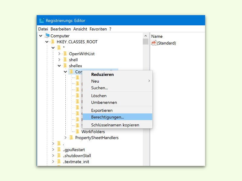This screenshot has width=242, height=181.
Task: Click the ..textmate_init folder icon
Action: [x=59, y=162]
